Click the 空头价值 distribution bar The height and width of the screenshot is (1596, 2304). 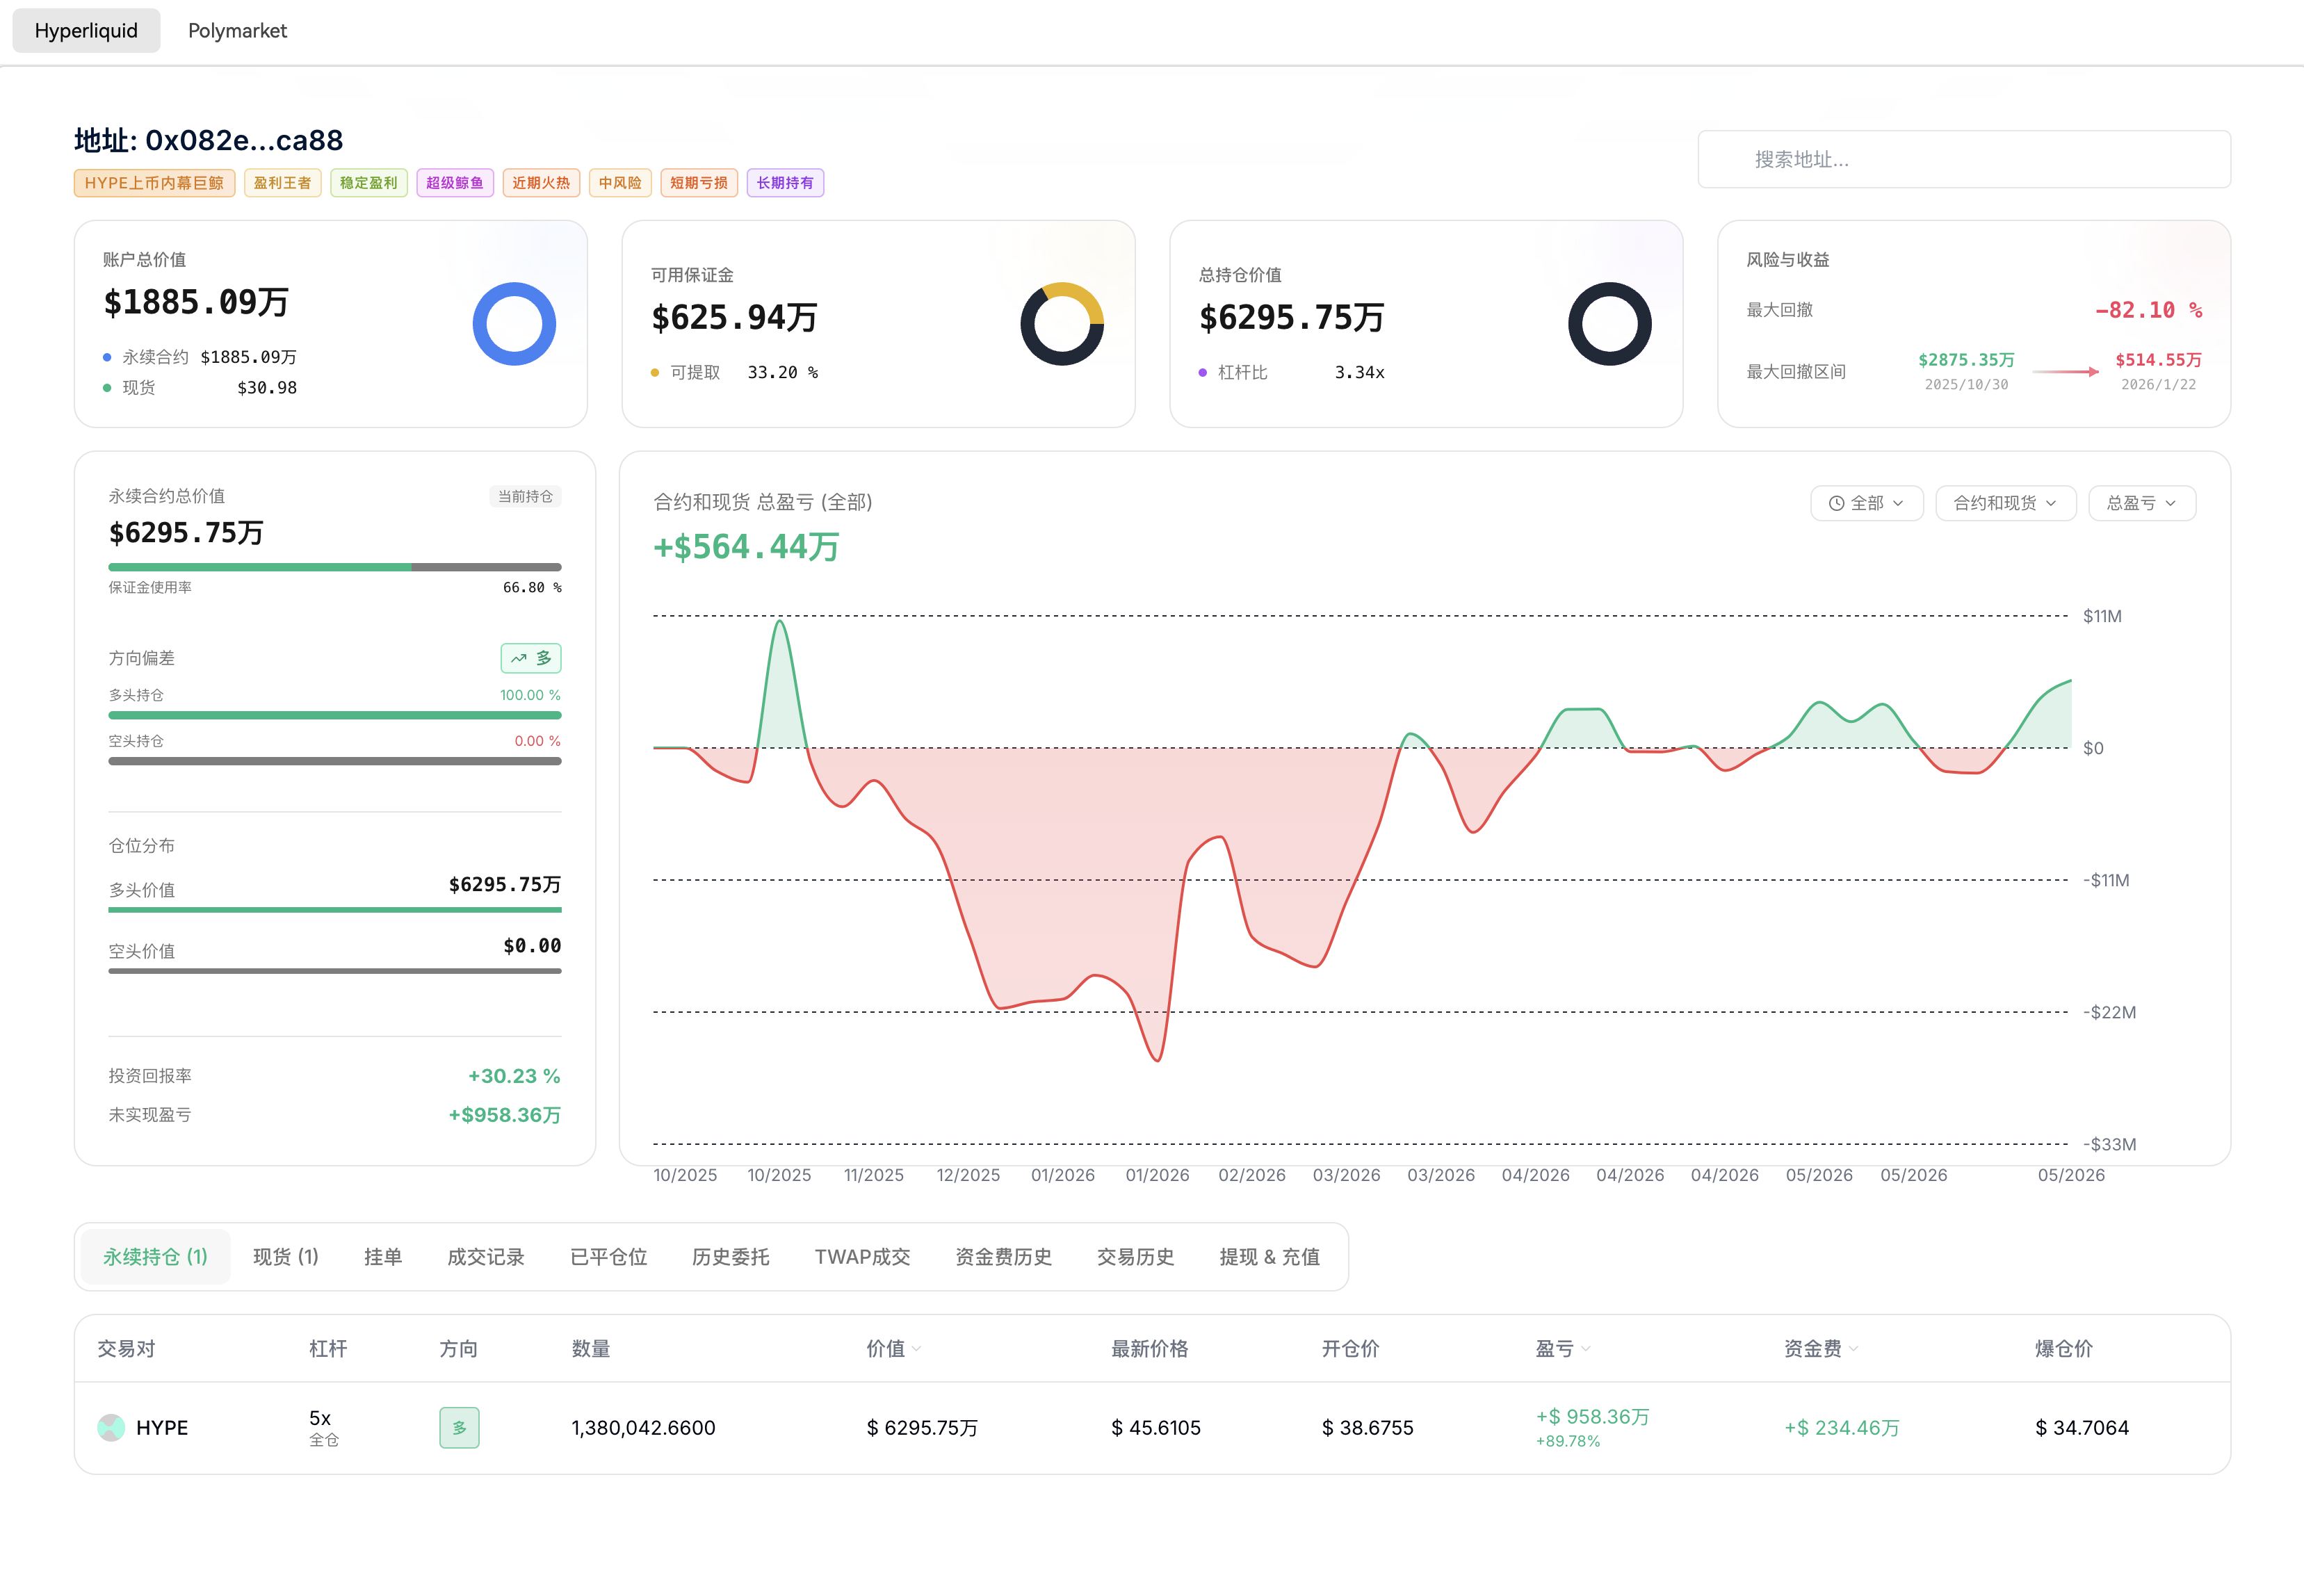[x=335, y=971]
